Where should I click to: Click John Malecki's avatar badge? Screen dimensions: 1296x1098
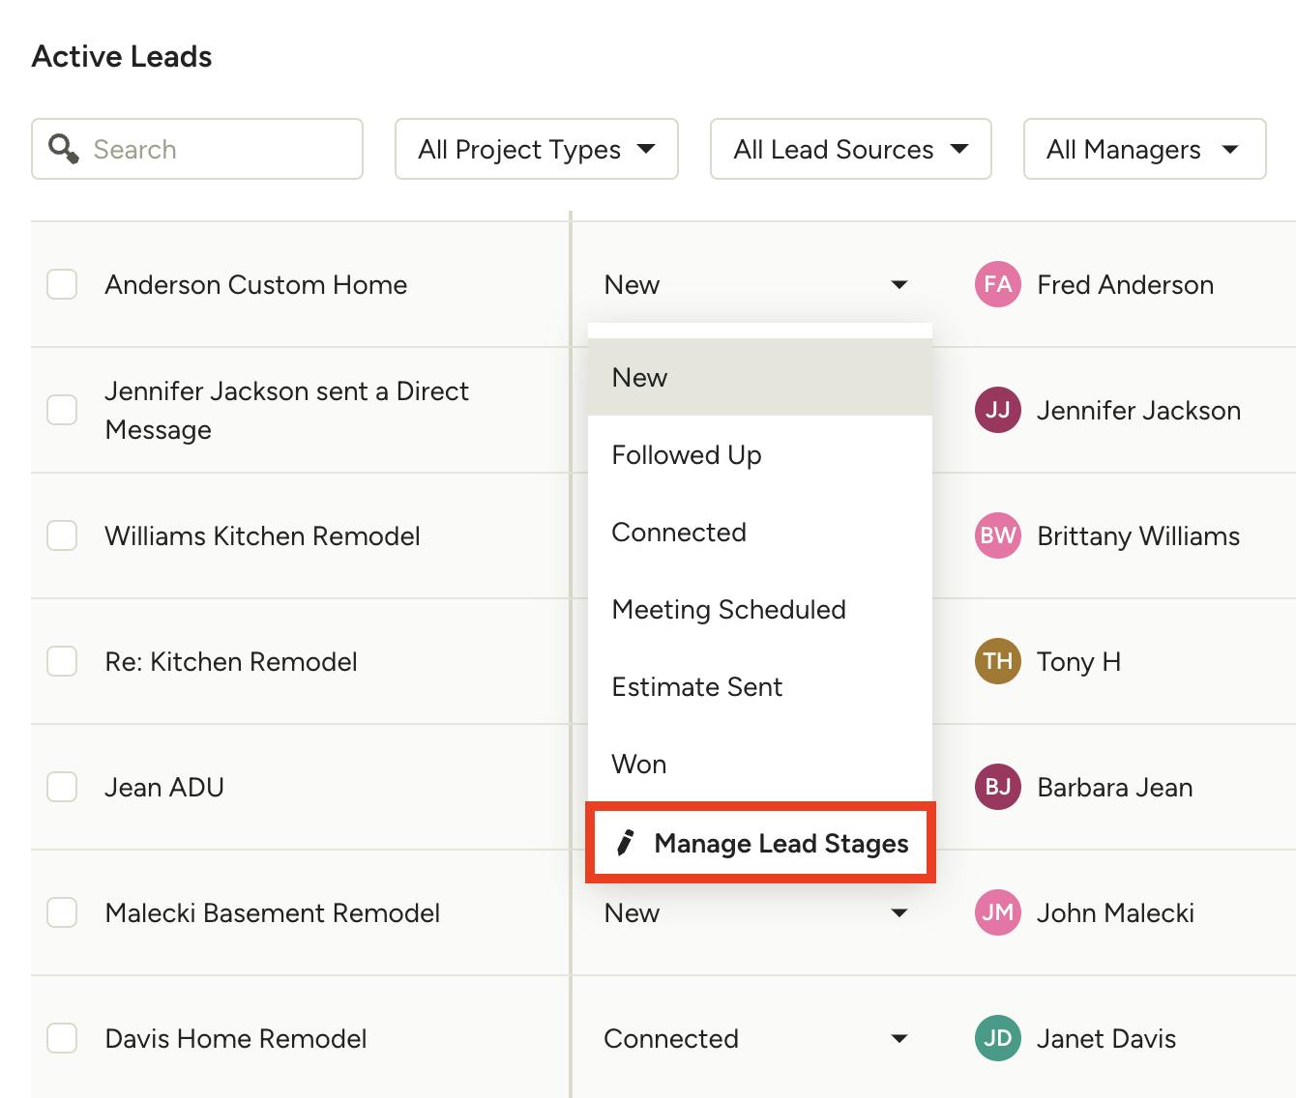(x=997, y=912)
